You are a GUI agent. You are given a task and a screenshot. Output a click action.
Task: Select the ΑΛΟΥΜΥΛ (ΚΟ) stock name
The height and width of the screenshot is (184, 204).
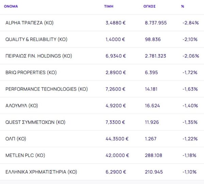click(x=22, y=106)
